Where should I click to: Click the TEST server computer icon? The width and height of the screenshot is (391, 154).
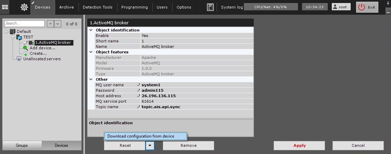[x=19, y=37]
